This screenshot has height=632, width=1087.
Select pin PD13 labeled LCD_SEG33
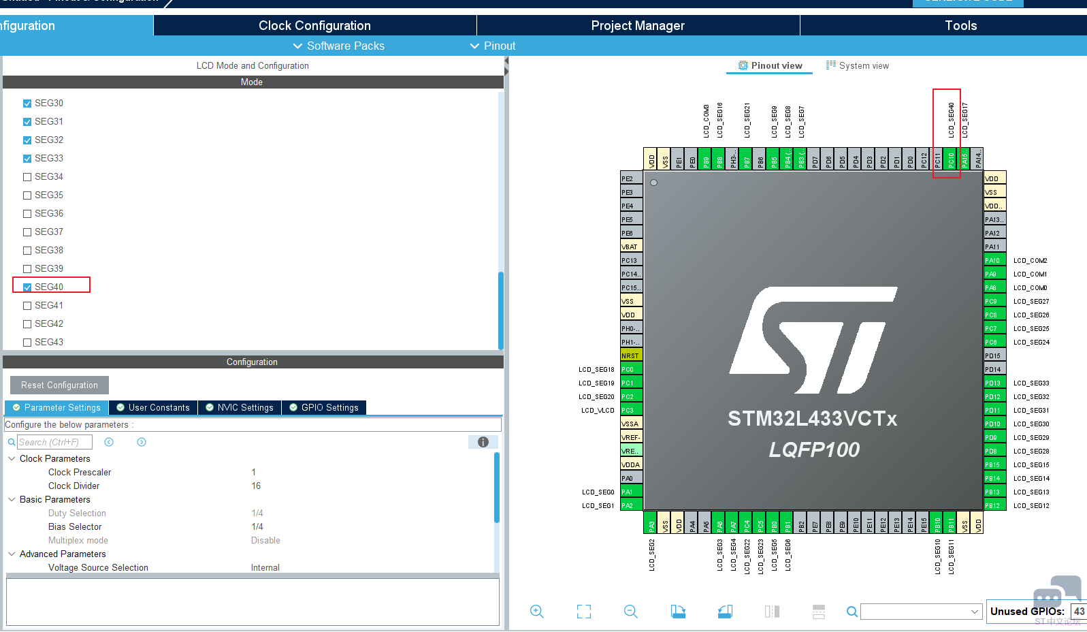point(994,383)
